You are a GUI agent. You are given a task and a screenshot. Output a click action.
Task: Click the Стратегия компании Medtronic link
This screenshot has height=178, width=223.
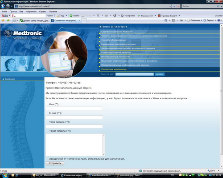point(117,32)
